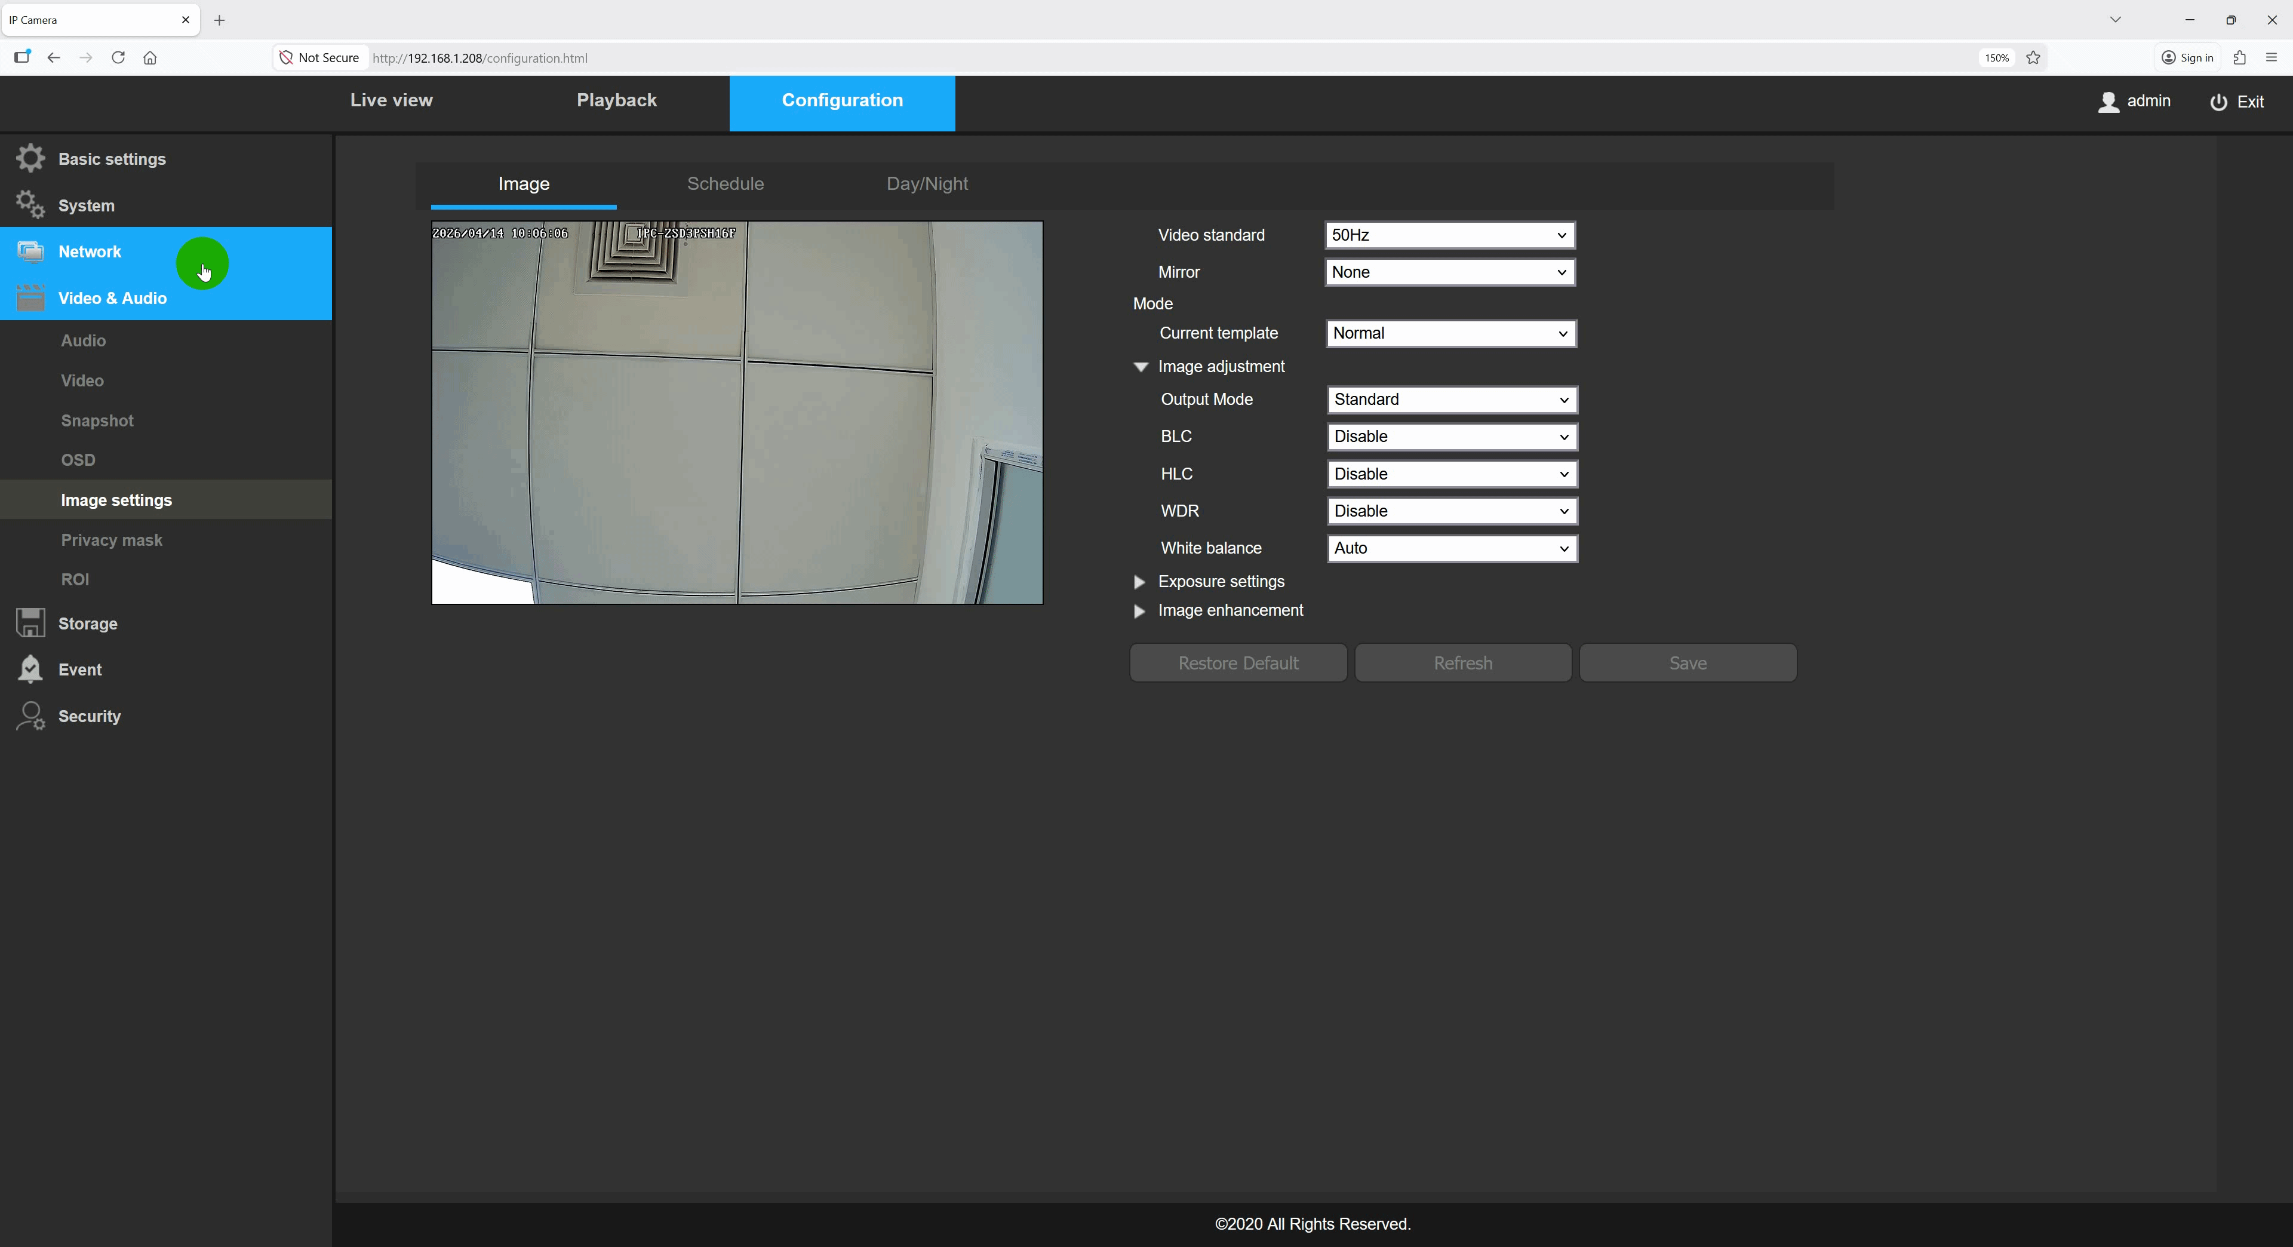Collapse the Image adjustment section
The image size is (2293, 1247).
tap(1141, 367)
